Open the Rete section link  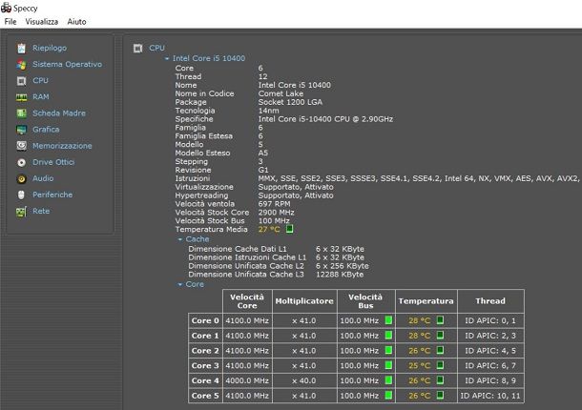pyautogui.click(x=41, y=211)
